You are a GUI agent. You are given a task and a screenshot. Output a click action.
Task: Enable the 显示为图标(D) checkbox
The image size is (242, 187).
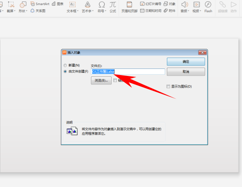168,86
